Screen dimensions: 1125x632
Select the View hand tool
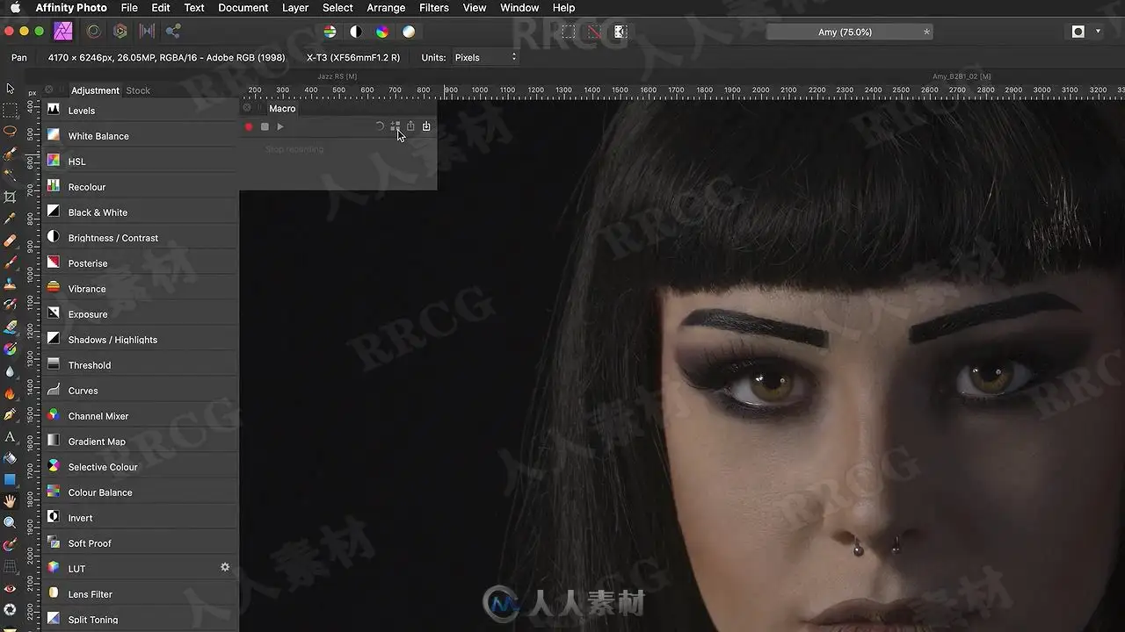tap(10, 501)
